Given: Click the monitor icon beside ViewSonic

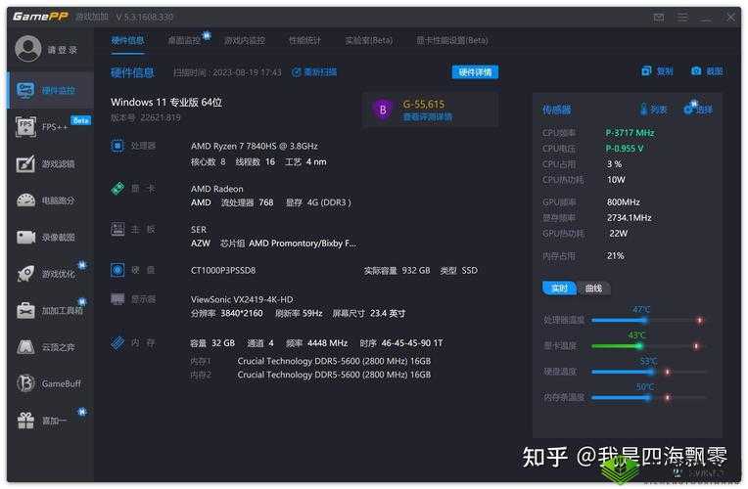Looking at the screenshot, I should (x=117, y=299).
